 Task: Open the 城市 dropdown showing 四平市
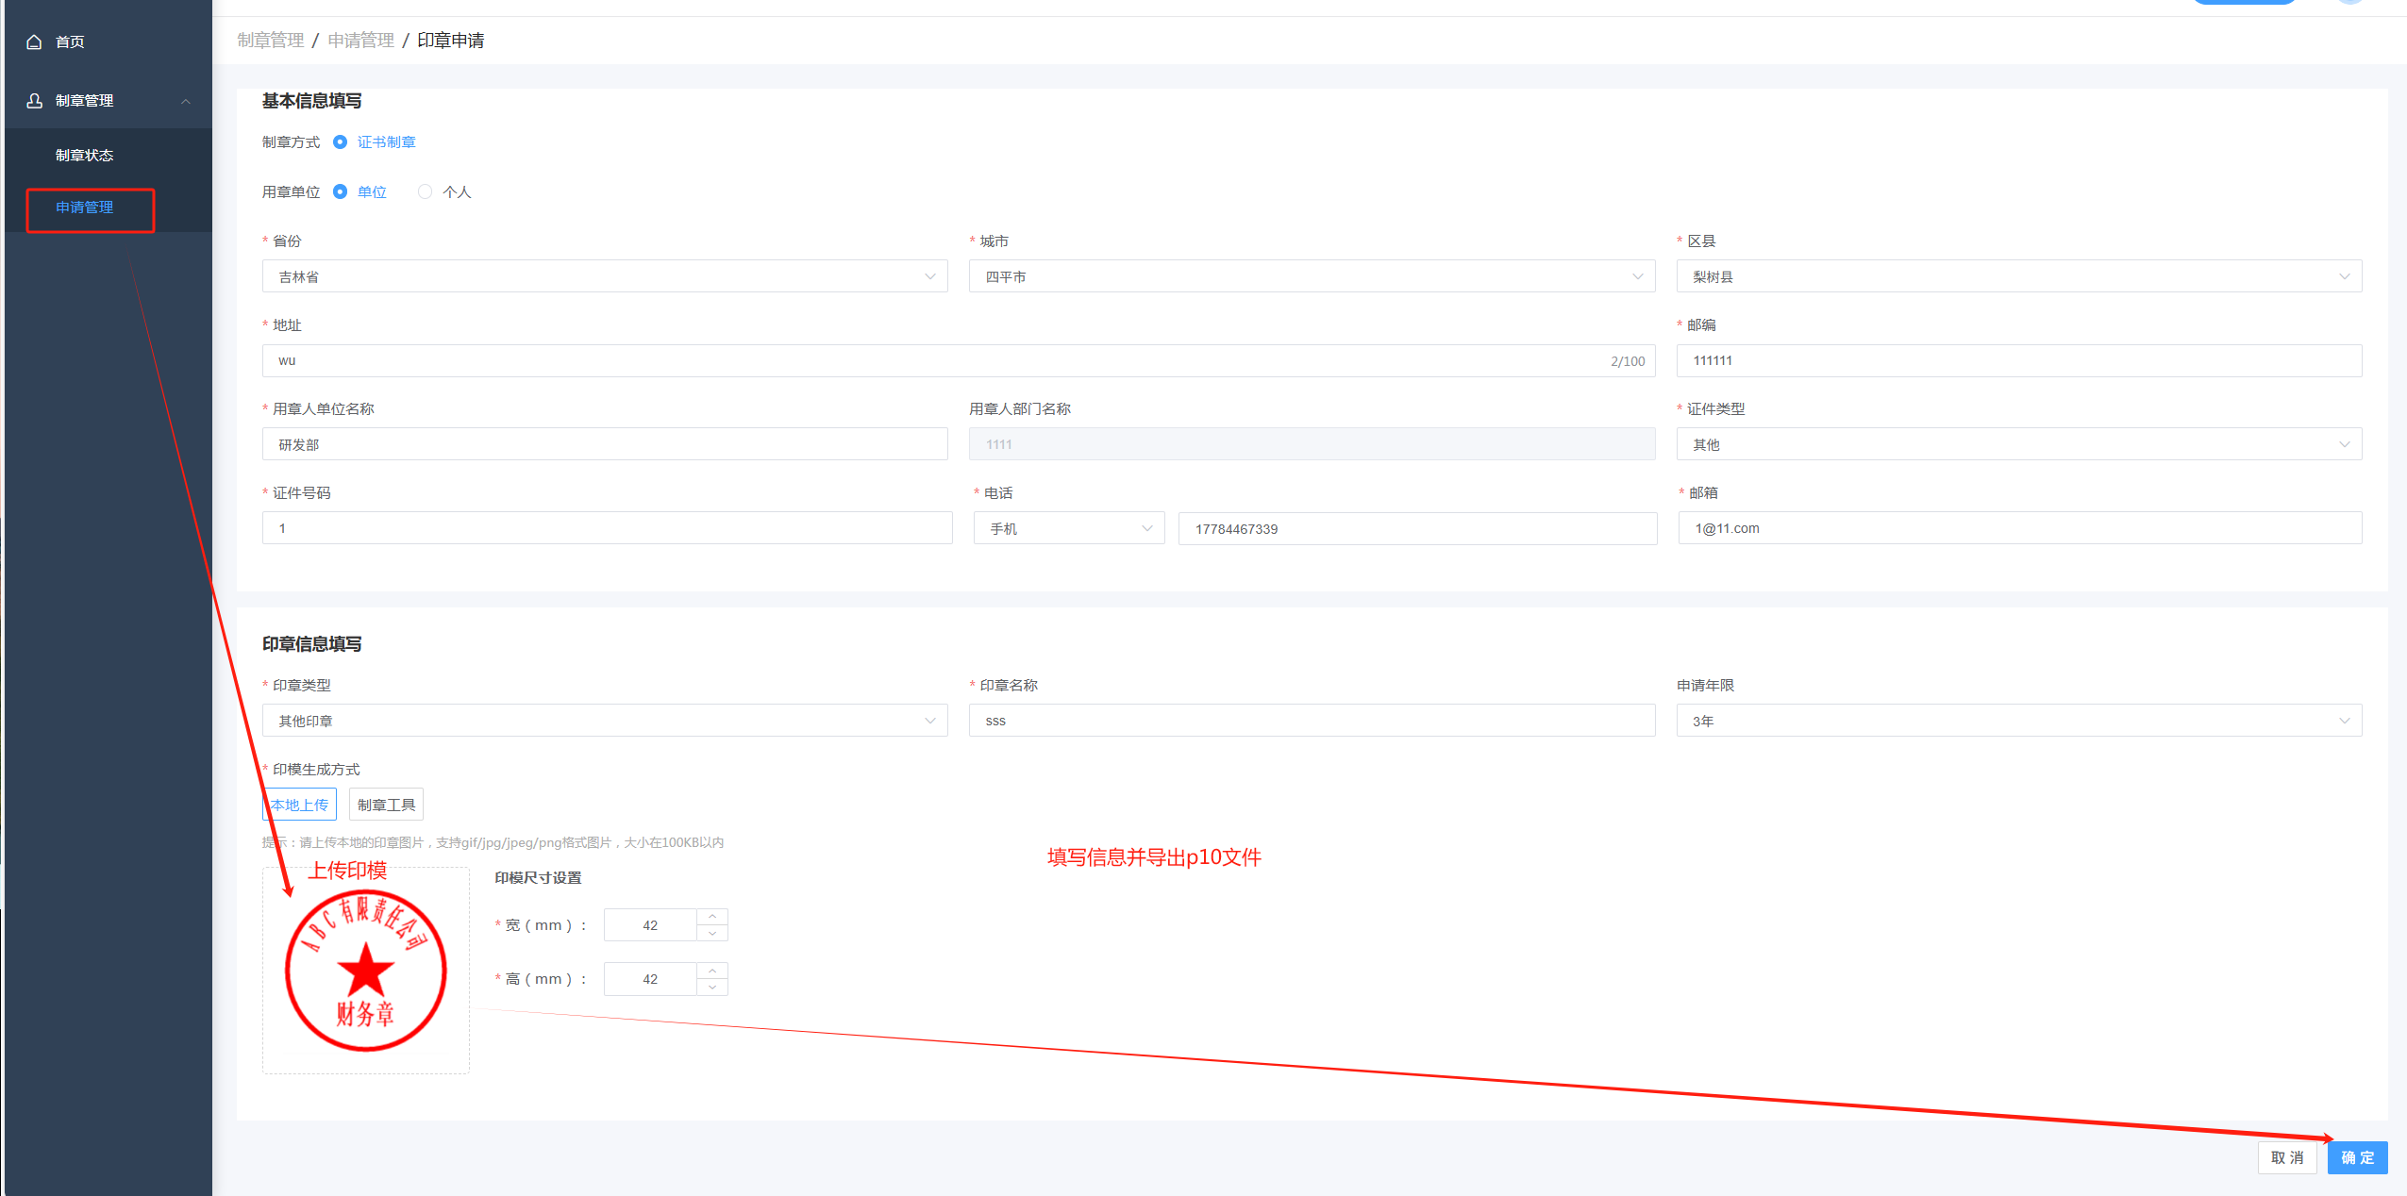click(1311, 276)
